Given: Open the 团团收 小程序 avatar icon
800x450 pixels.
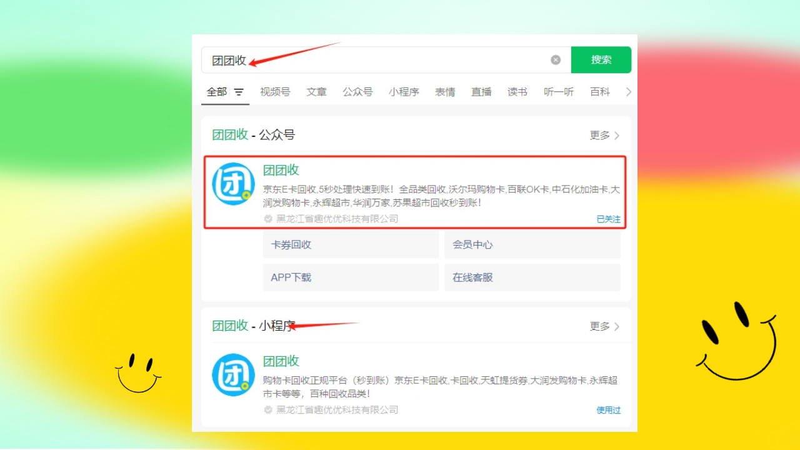Looking at the screenshot, I should click(x=234, y=375).
